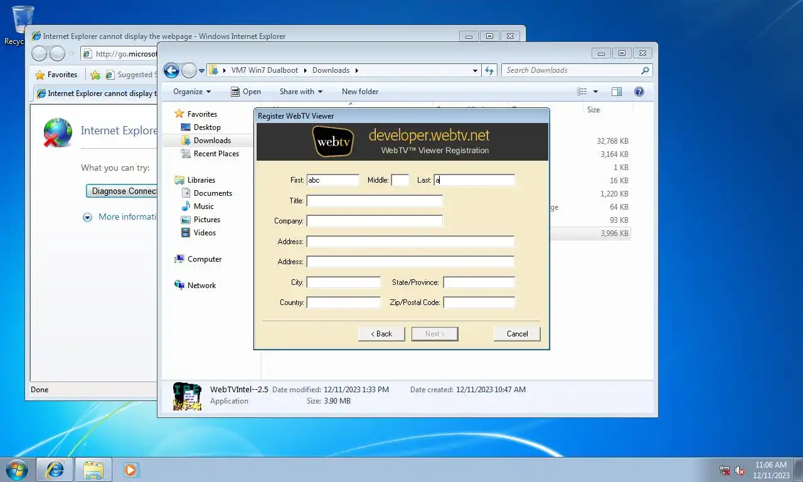Go forward in Internet Explorer
This screenshot has width=803, height=482.
click(x=57, y=54)
